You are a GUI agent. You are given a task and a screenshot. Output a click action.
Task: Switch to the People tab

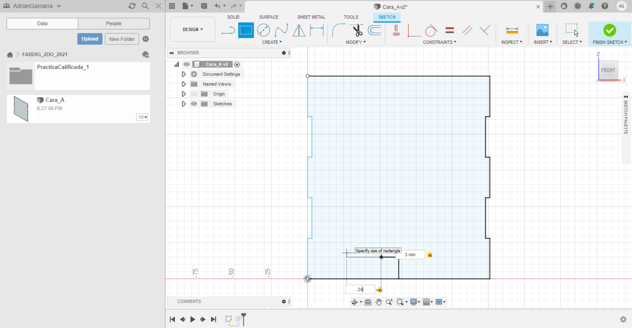(x=114, y=23)
